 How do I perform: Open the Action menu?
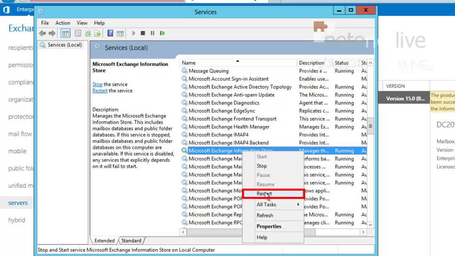(x=63, y=23)
